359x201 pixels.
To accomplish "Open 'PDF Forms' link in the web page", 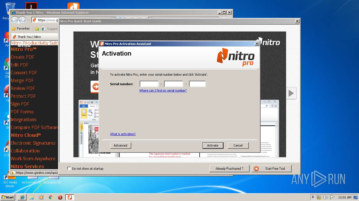I will [x=22, y=112].
